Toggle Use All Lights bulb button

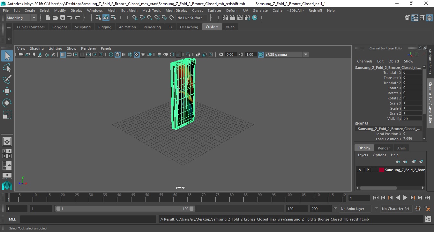143,54
